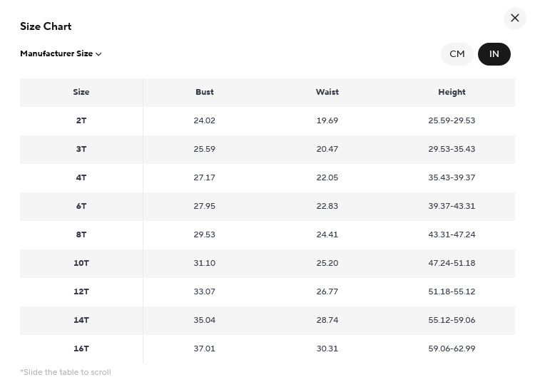The width and height of the screenshot is (535, 387).
Task: Click the Waist column header
Action: click(x=327, y=92)
